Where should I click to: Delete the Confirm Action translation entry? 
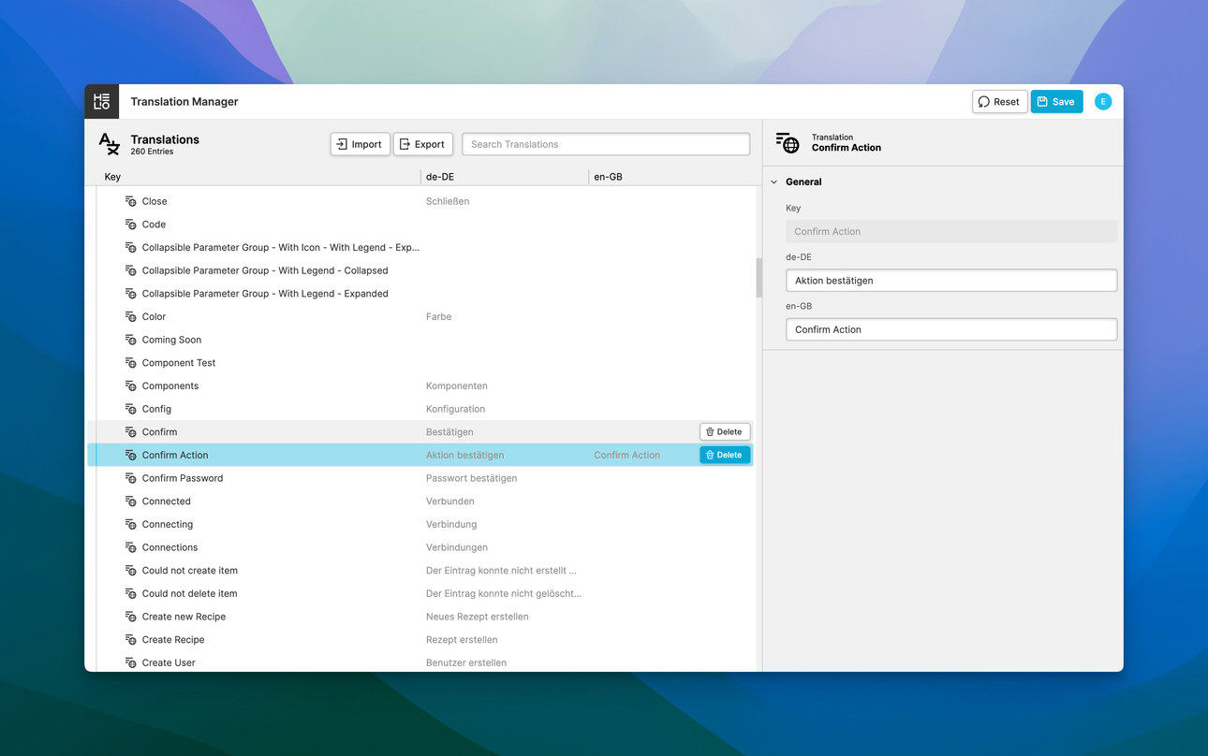point(724,455)
